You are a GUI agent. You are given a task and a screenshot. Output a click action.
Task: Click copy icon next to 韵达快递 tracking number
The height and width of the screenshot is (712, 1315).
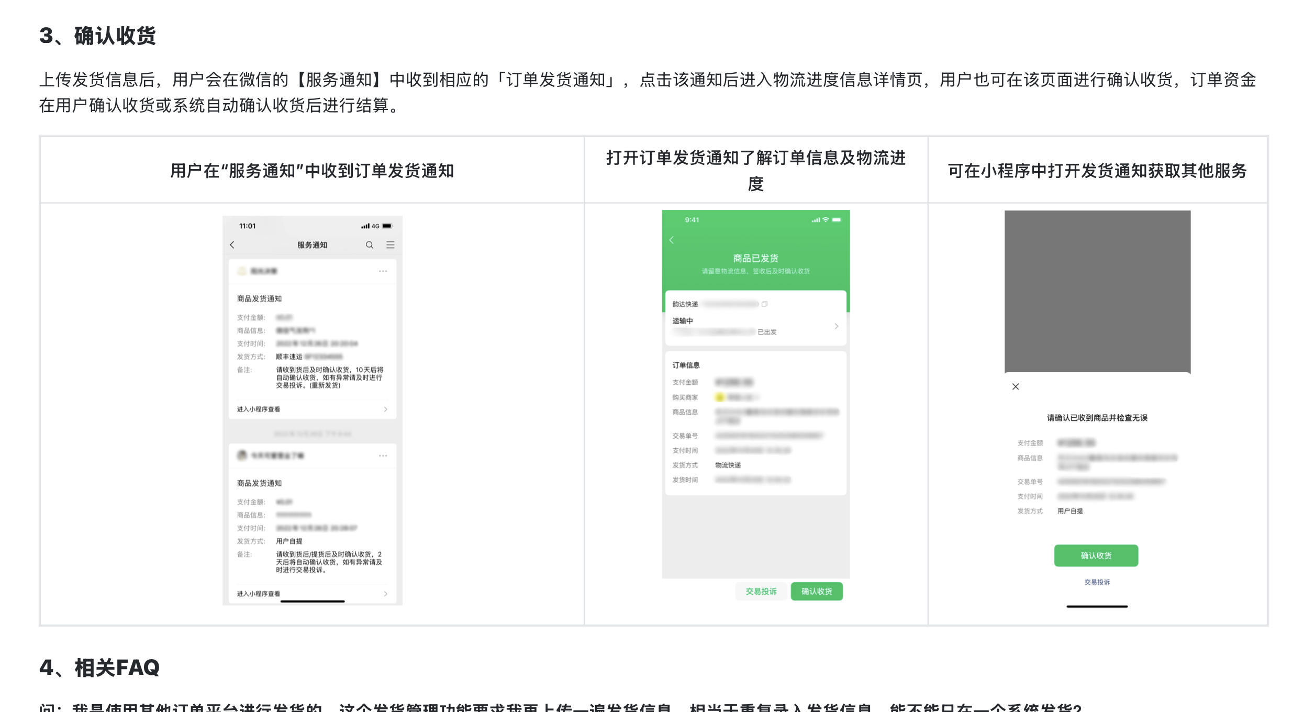click(765, 304)
